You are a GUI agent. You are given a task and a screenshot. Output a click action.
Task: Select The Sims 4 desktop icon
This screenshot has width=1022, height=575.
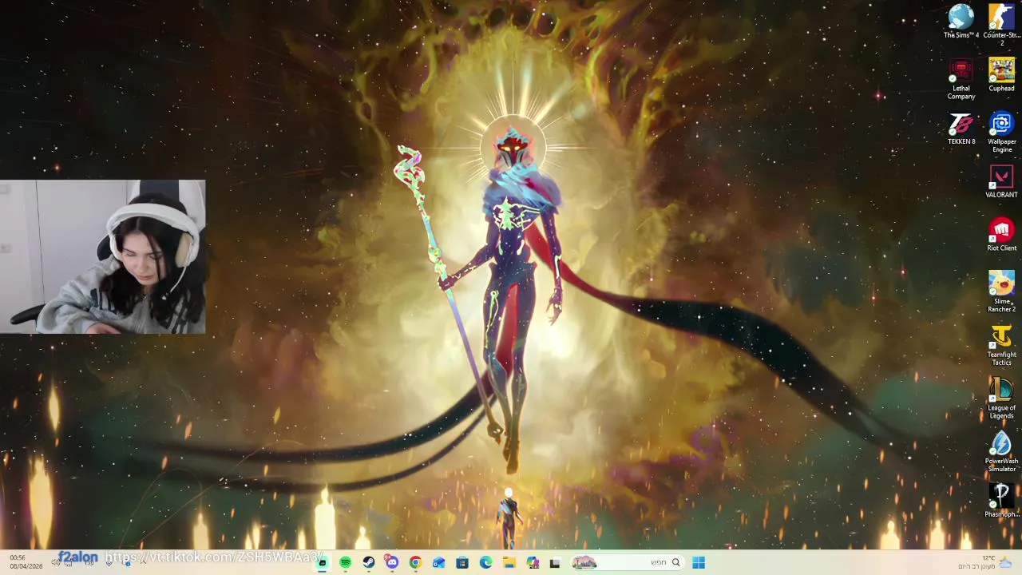[x=961, y=22]
